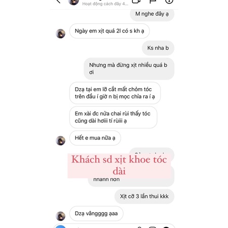The image size is (228, 228).
Task: Focus the message input field at bottom
Action: tap(101, 227)
